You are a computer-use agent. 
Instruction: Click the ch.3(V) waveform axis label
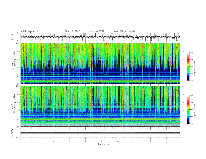12,133
